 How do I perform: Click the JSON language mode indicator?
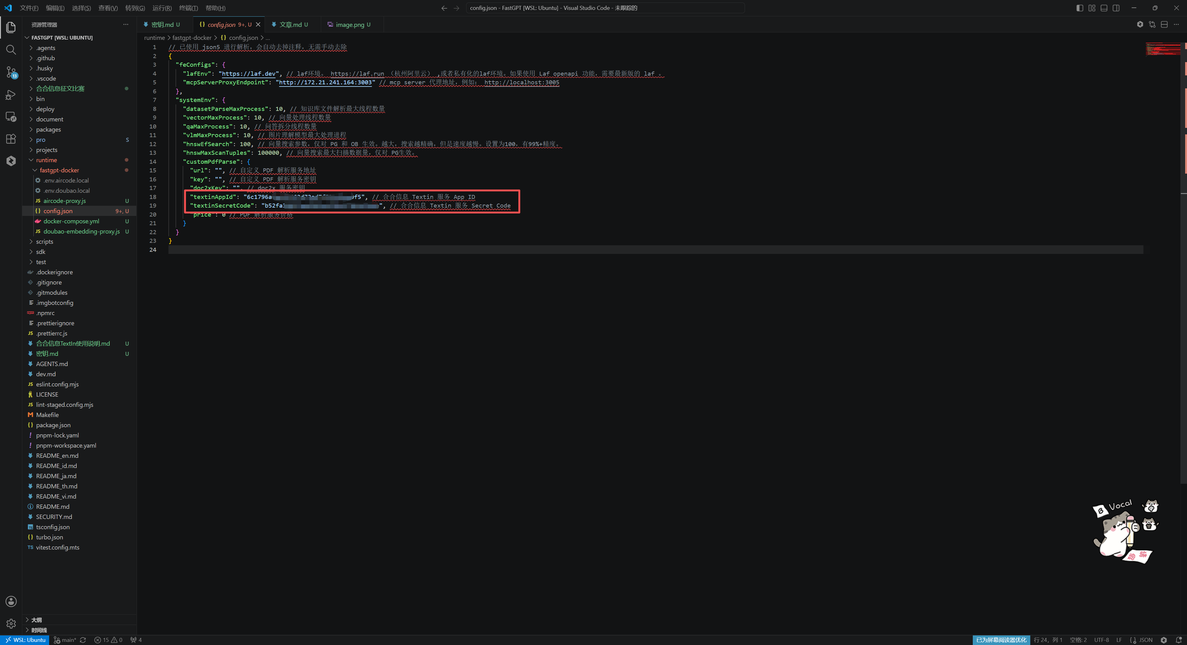click(x=1146, y=640)
